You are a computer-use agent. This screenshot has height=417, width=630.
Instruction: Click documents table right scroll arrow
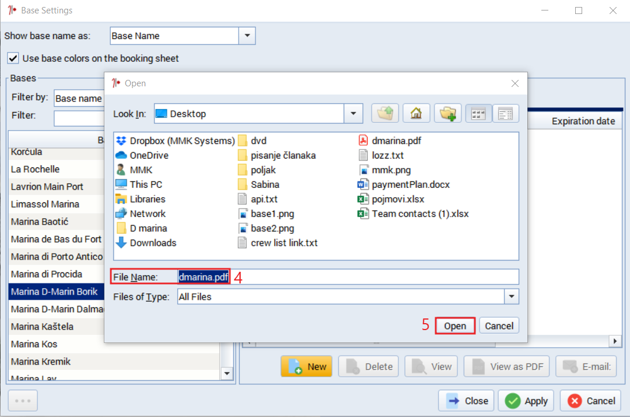tap(615, 342)
